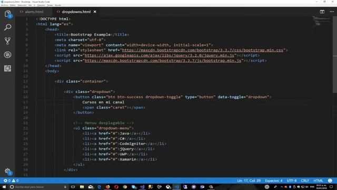Click the 'Bootstrap Example' title text

(x=91, y=34)
